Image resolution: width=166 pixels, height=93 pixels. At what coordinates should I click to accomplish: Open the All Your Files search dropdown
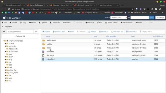tap(119, 18)
